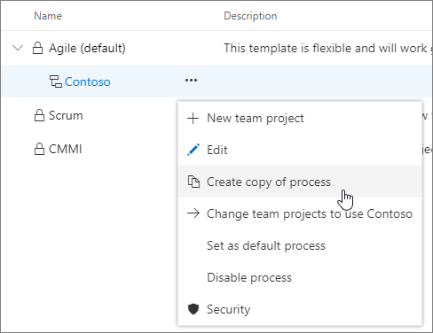Choose New team project from the menu
The width and height of the screenshot is (433, 333).
click(x=300, y=118)
